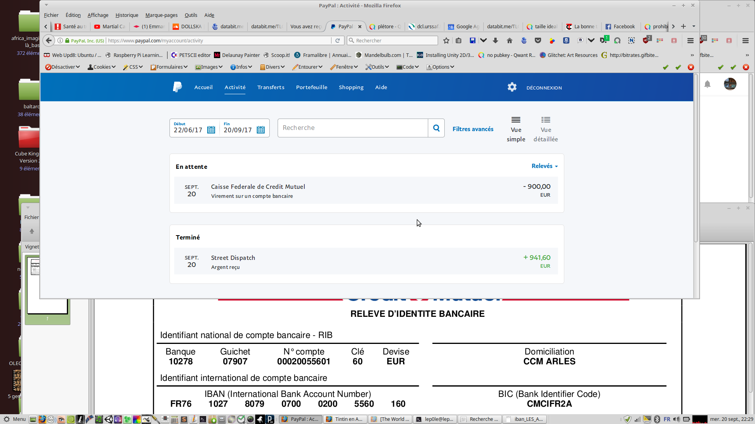Toggle the Désactiver developer toolbar option
The width and height of the screenshot is (755, 424).
pyautogui.click(x=63, y=67)
